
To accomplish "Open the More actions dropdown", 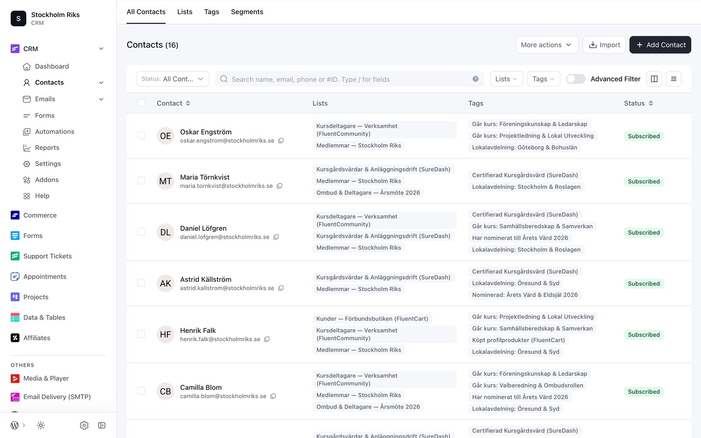I will click(x=547, y=45).
